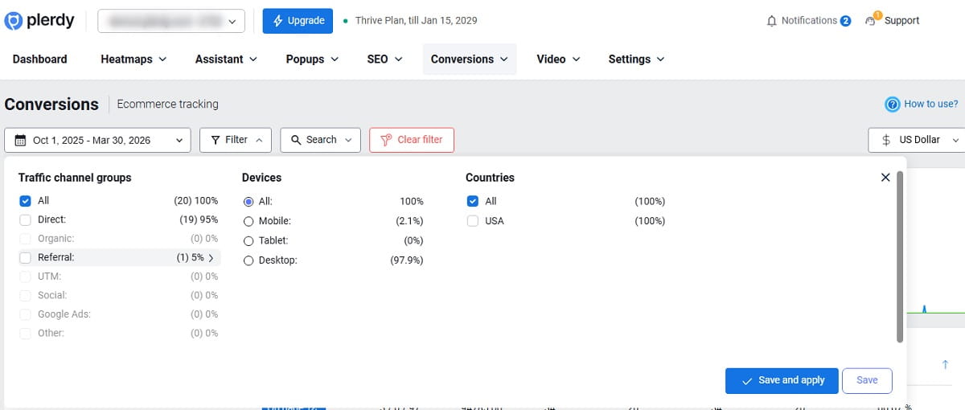Click the Ecommerce tracking subtitle
This screenshot has height=410, width=965.
[x=167, y=105]
